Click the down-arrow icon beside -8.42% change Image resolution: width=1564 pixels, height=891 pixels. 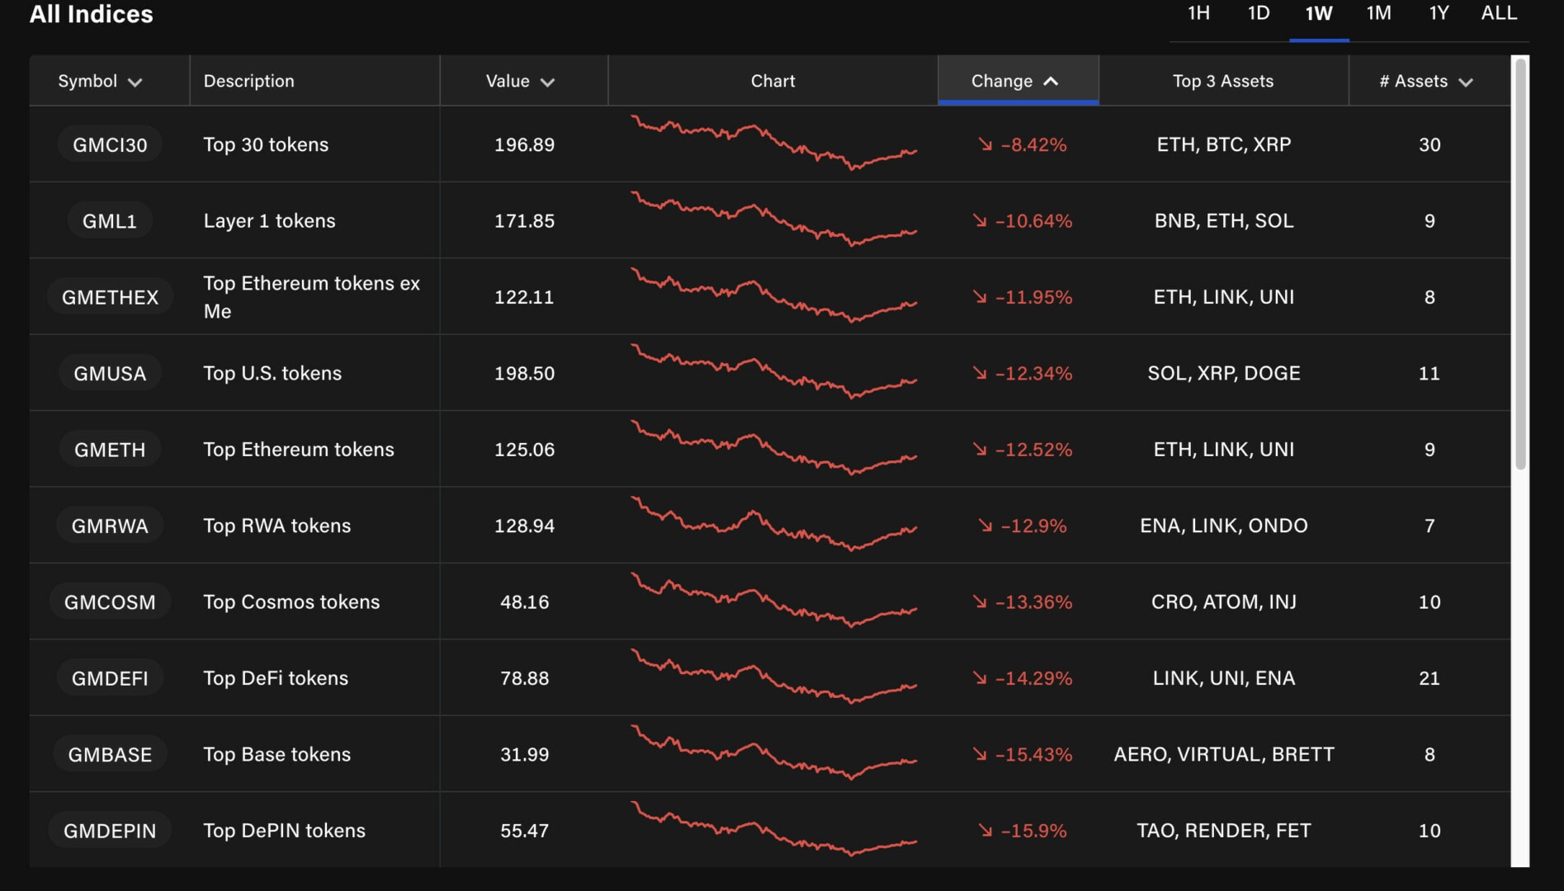coord(985,144)
